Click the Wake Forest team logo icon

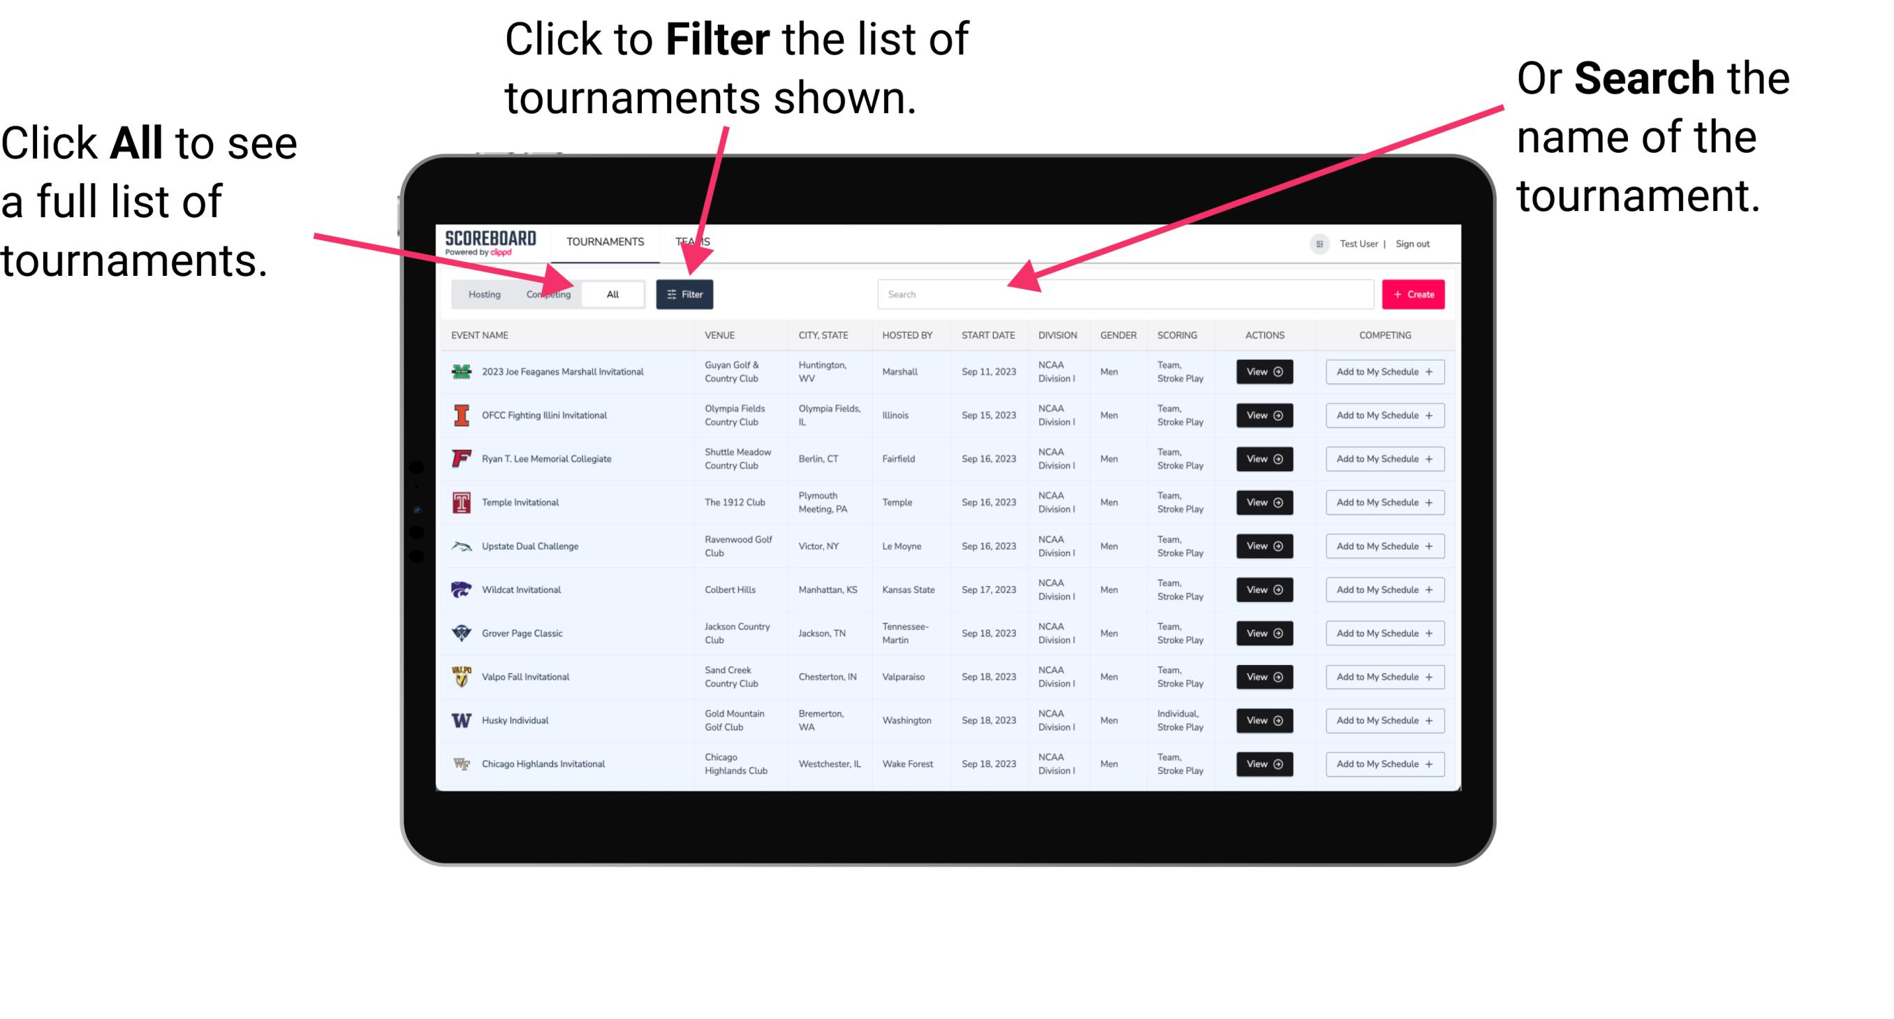(460, 763)
